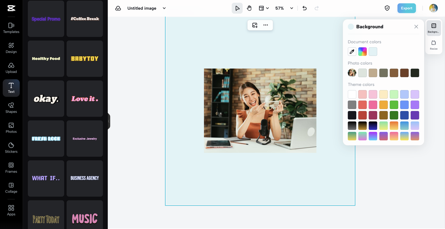Image resolution: width=445 pixels, height=229 pixels.
Task: Open the rainbow custom color picker
Action: [363, 52]
